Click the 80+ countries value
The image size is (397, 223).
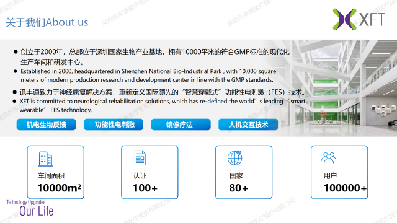coord(238,188)
